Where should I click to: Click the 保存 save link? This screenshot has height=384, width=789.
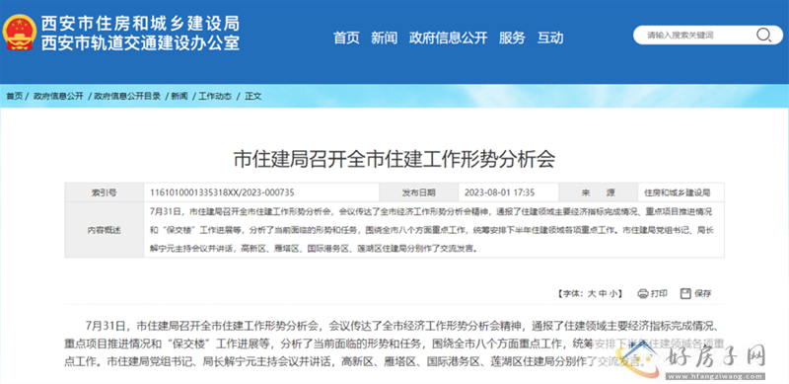pos(703,293)
